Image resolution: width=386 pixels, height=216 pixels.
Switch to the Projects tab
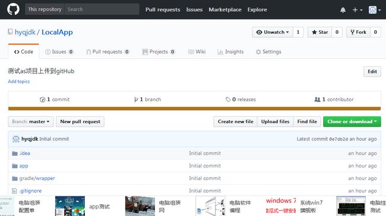tap(159, 52)
